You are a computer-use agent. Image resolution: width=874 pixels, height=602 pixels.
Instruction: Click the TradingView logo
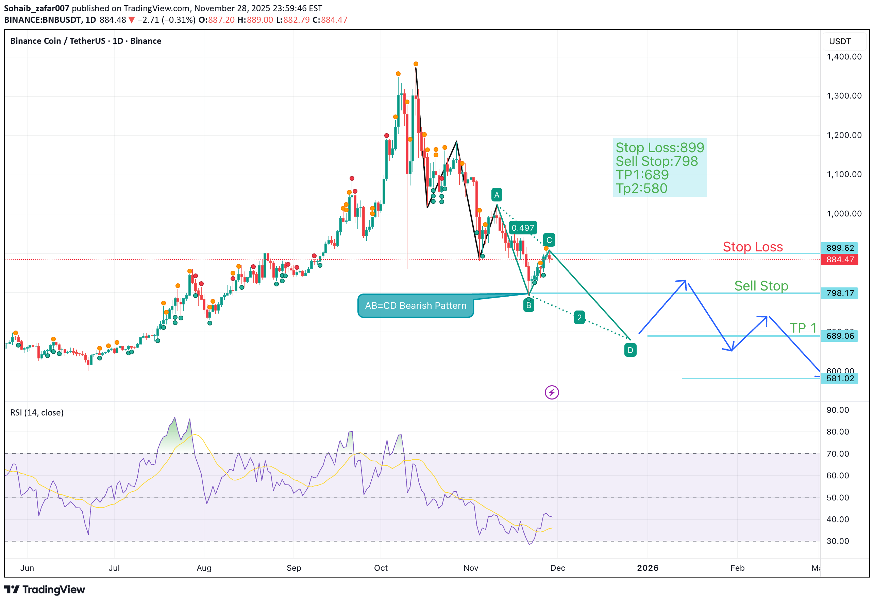point(45,589)
